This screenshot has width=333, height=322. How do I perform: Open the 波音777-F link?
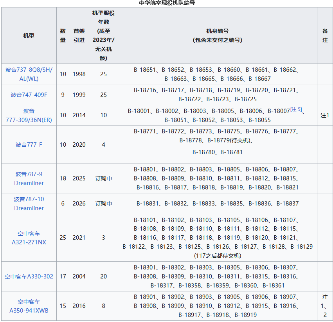pyautogui.click(x=29, y=145)
